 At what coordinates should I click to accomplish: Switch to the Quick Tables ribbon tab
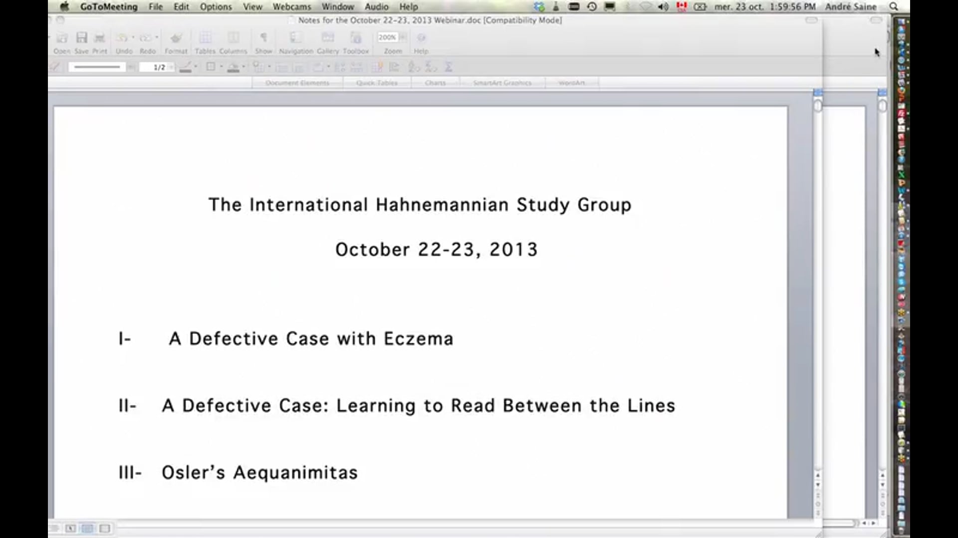[377, 83]
